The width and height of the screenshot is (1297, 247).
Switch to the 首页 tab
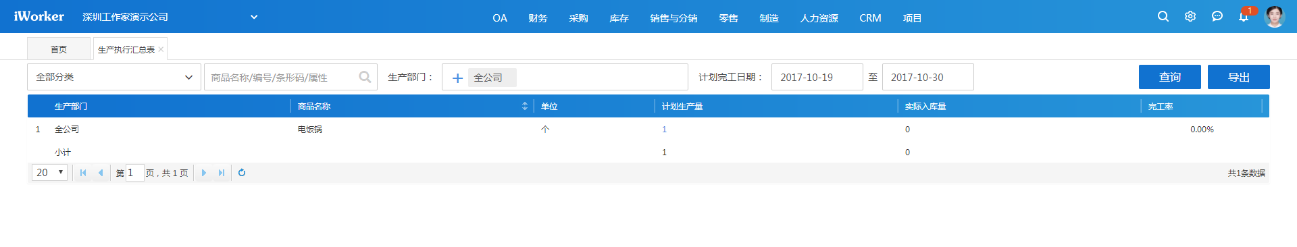point(59,49)
